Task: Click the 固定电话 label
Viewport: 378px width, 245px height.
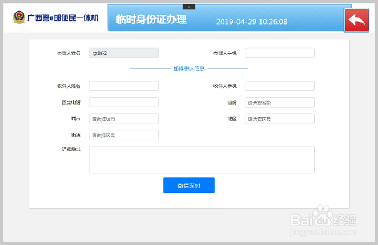Action: pyautogui.click(x=71, y=102)
